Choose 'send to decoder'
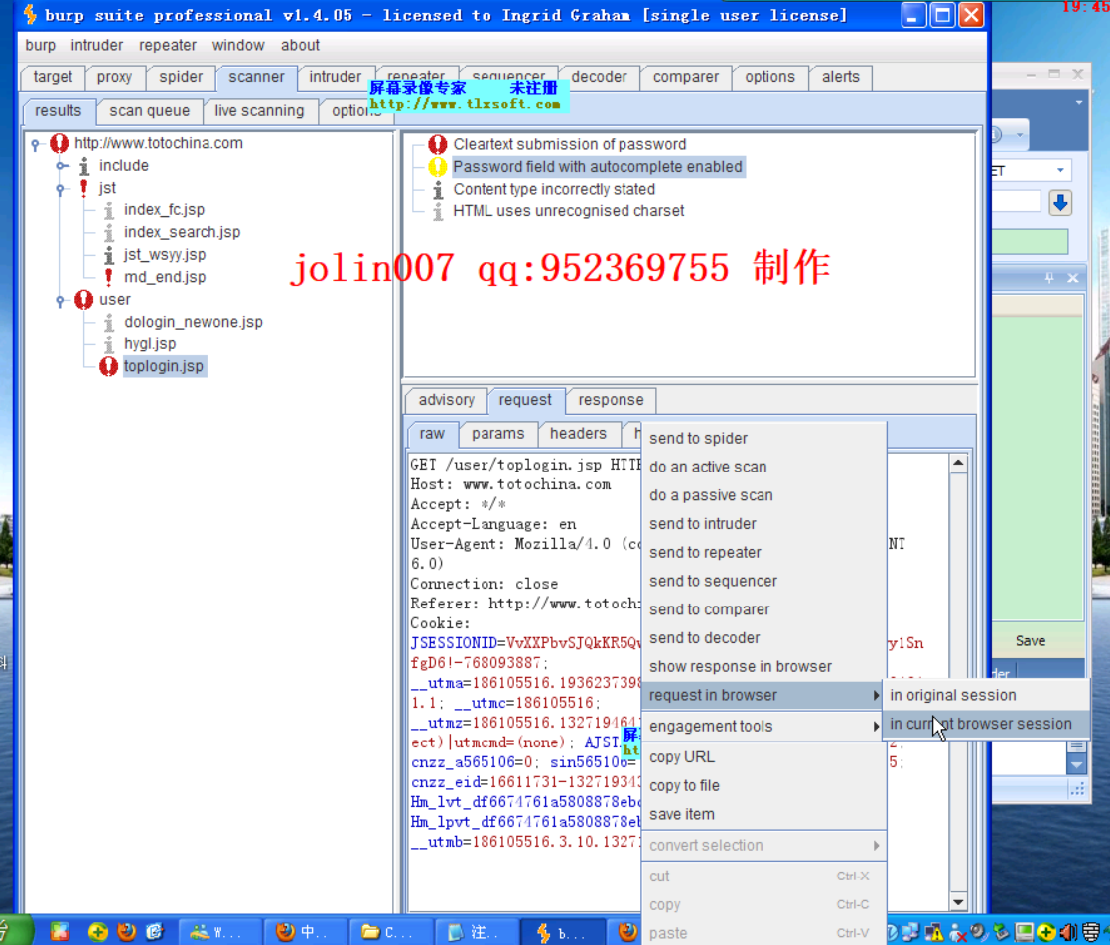This screenshot has height=945, width=1110. click(x=763, y=638)
